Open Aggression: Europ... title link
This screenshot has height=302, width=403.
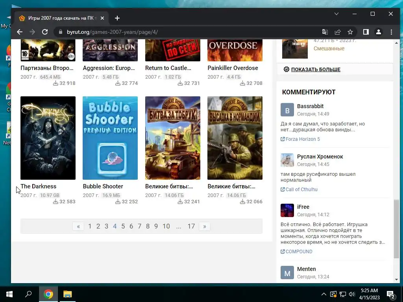(x=109, y=68)
